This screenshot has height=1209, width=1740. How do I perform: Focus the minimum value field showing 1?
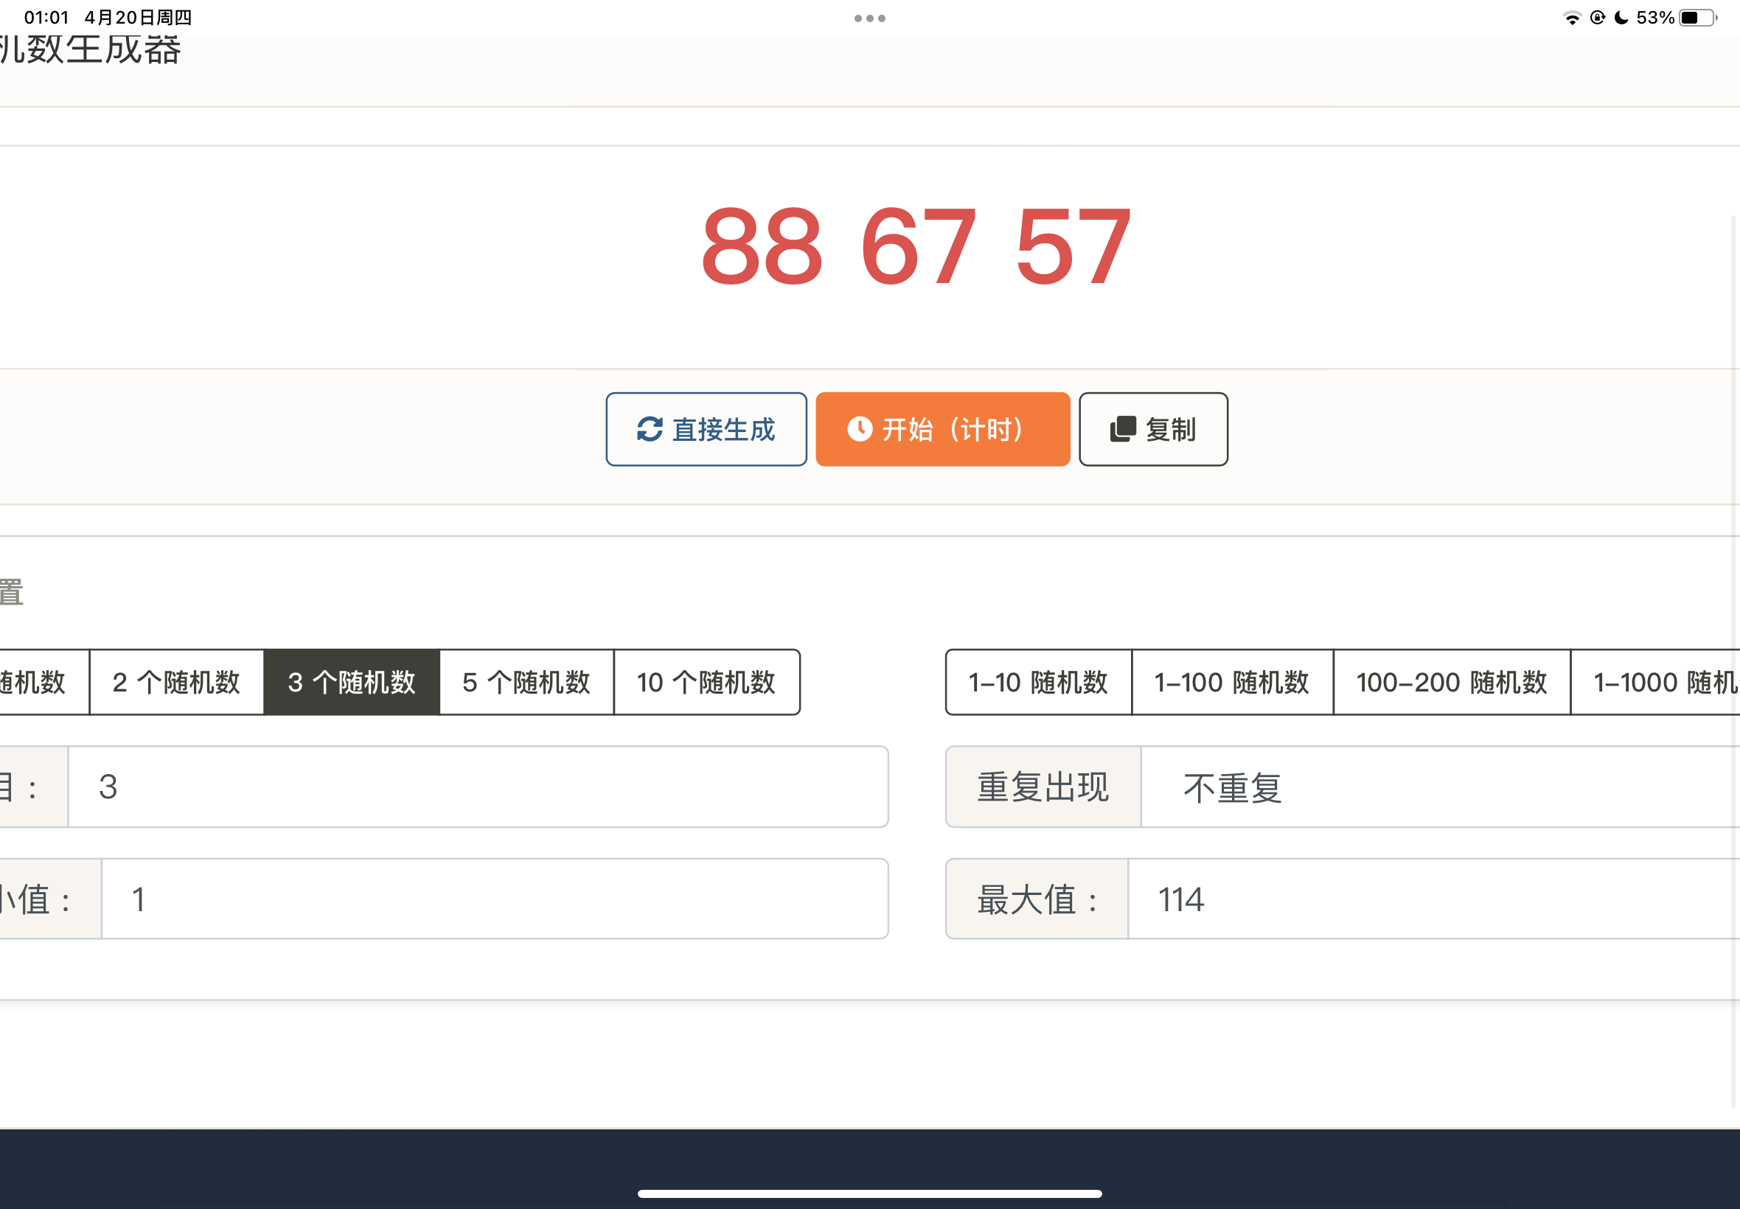[495, 899]
